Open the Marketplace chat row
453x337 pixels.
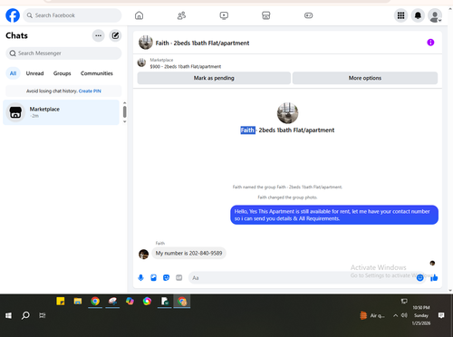coord(61,112)
